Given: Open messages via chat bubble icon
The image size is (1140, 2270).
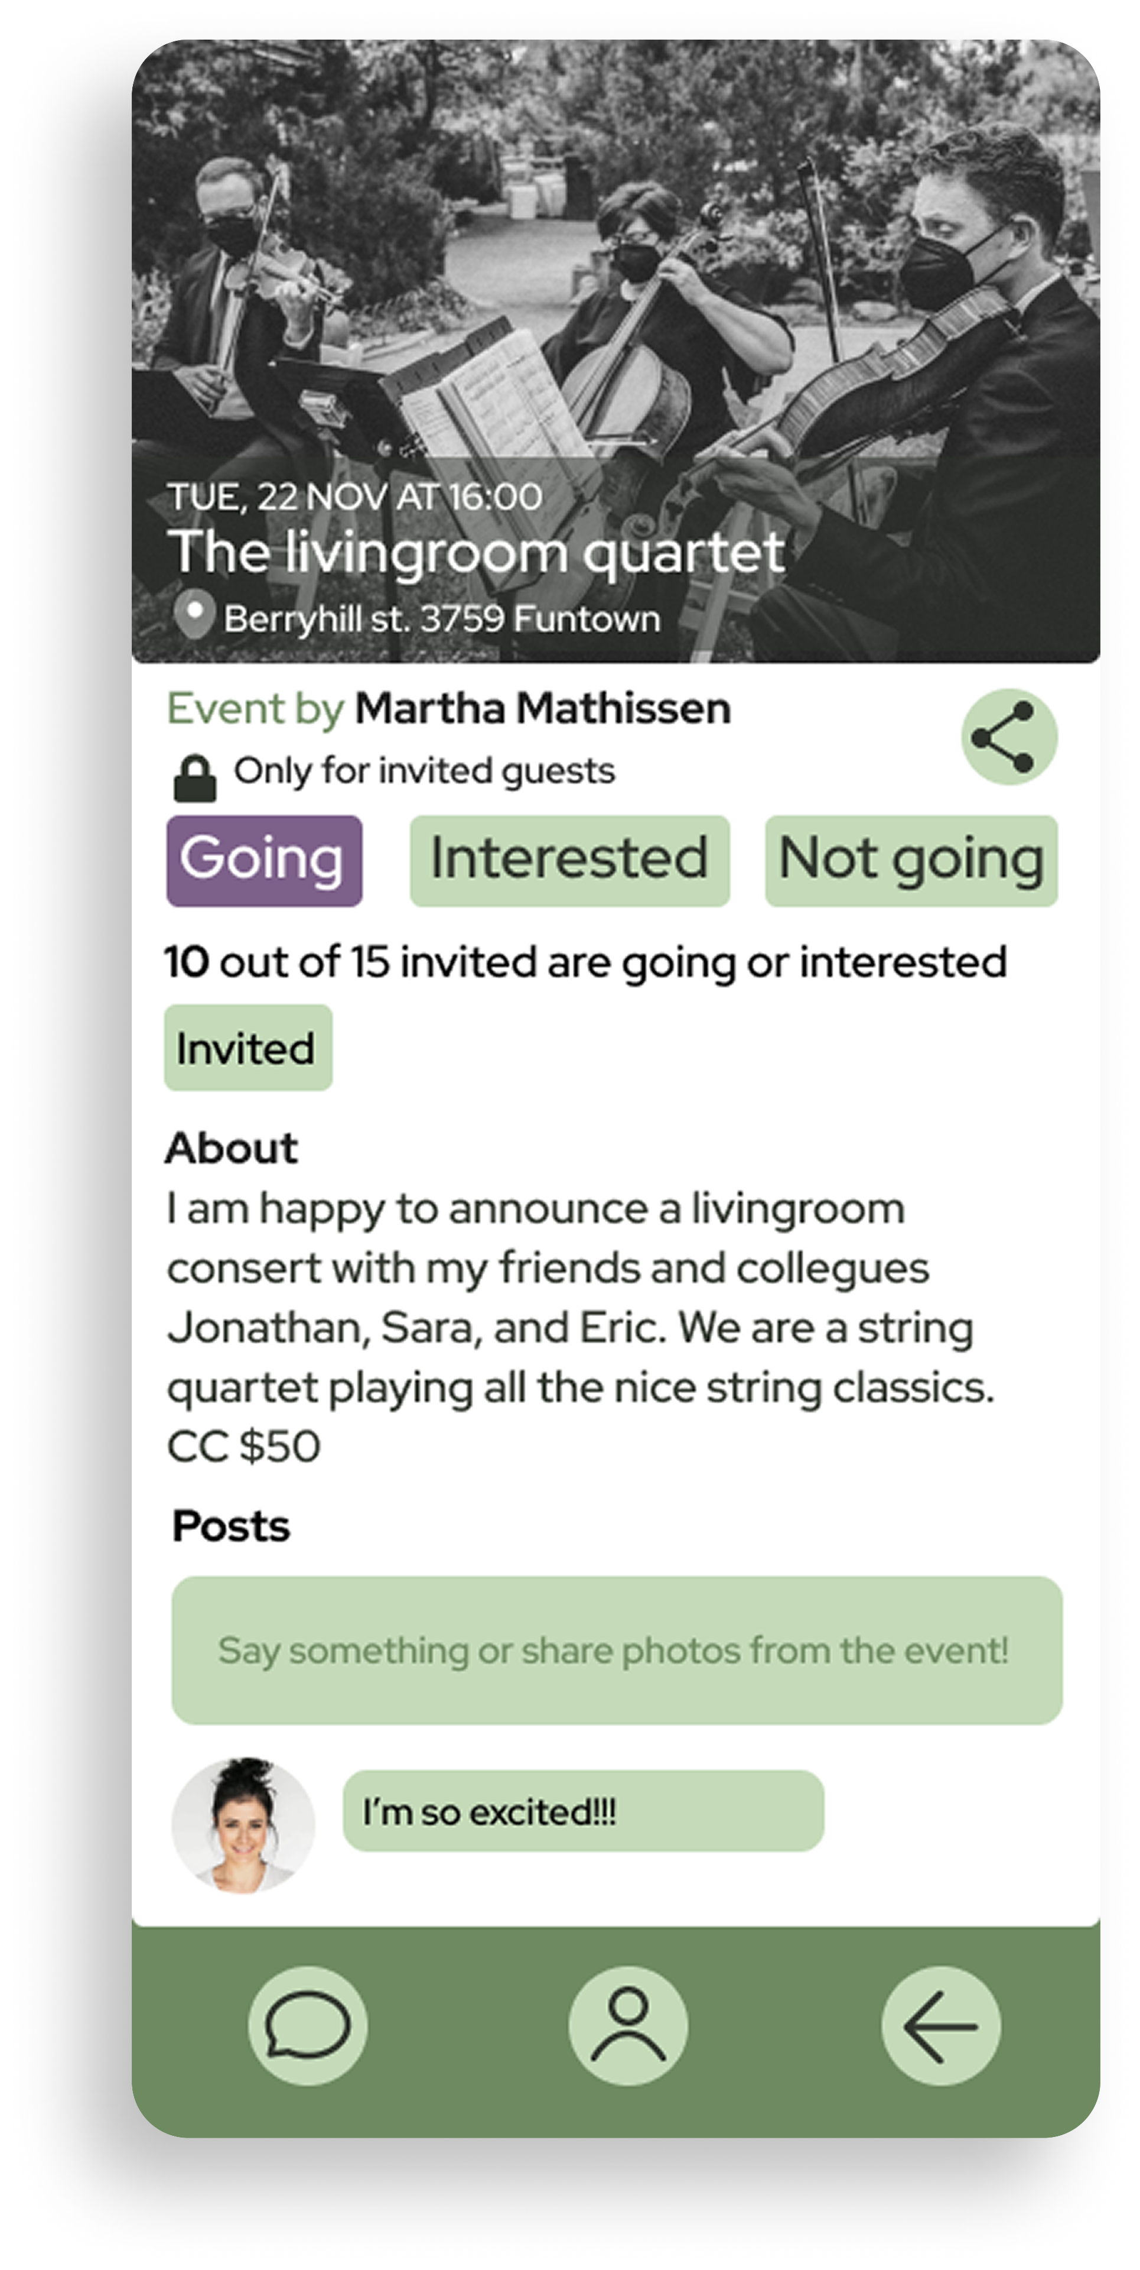Looking at the screenshot, I should [307, 2026].
